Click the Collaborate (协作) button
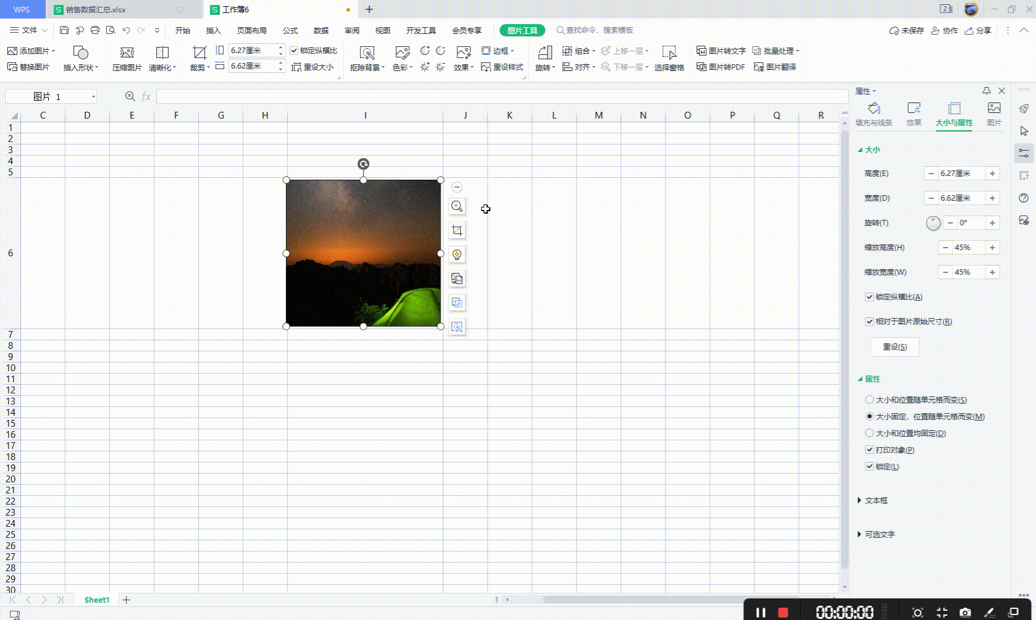The image size is (1036, 620). tap(945, 30)
